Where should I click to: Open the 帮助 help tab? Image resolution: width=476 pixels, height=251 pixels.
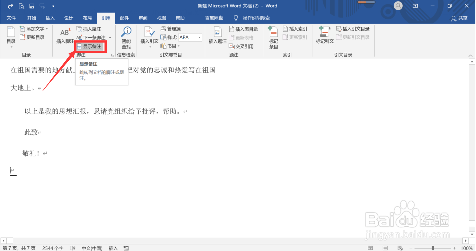click(180, 18)
